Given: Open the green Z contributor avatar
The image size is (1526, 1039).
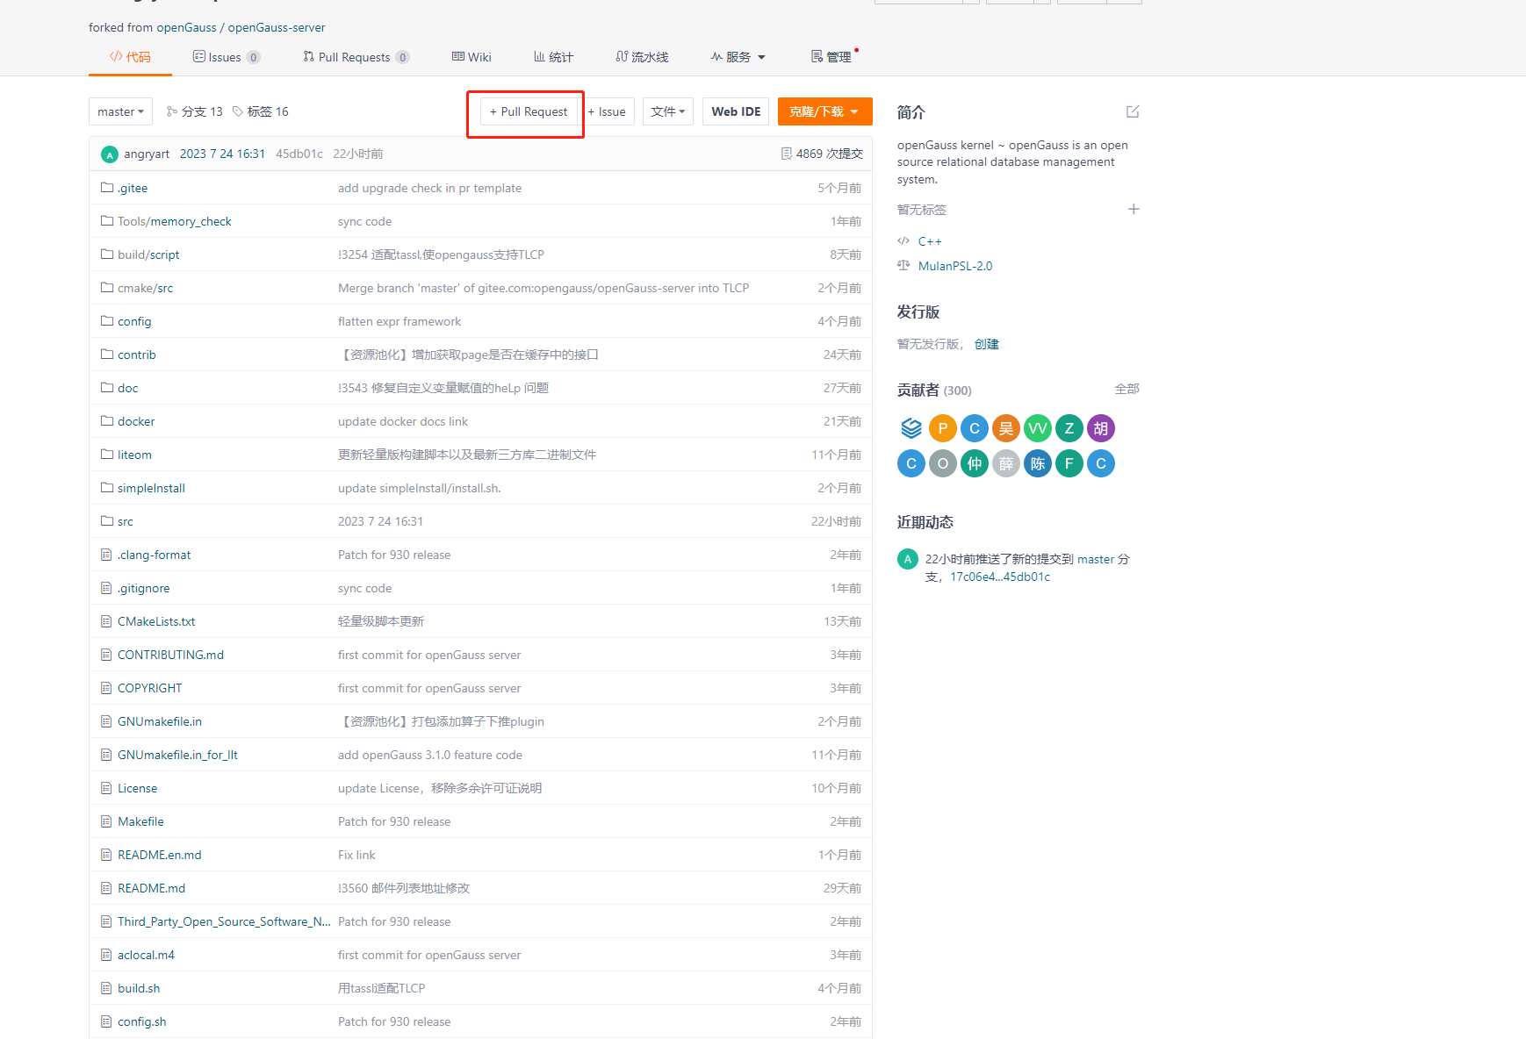Looking at the screenshot, I should (x=1069, y=428).
